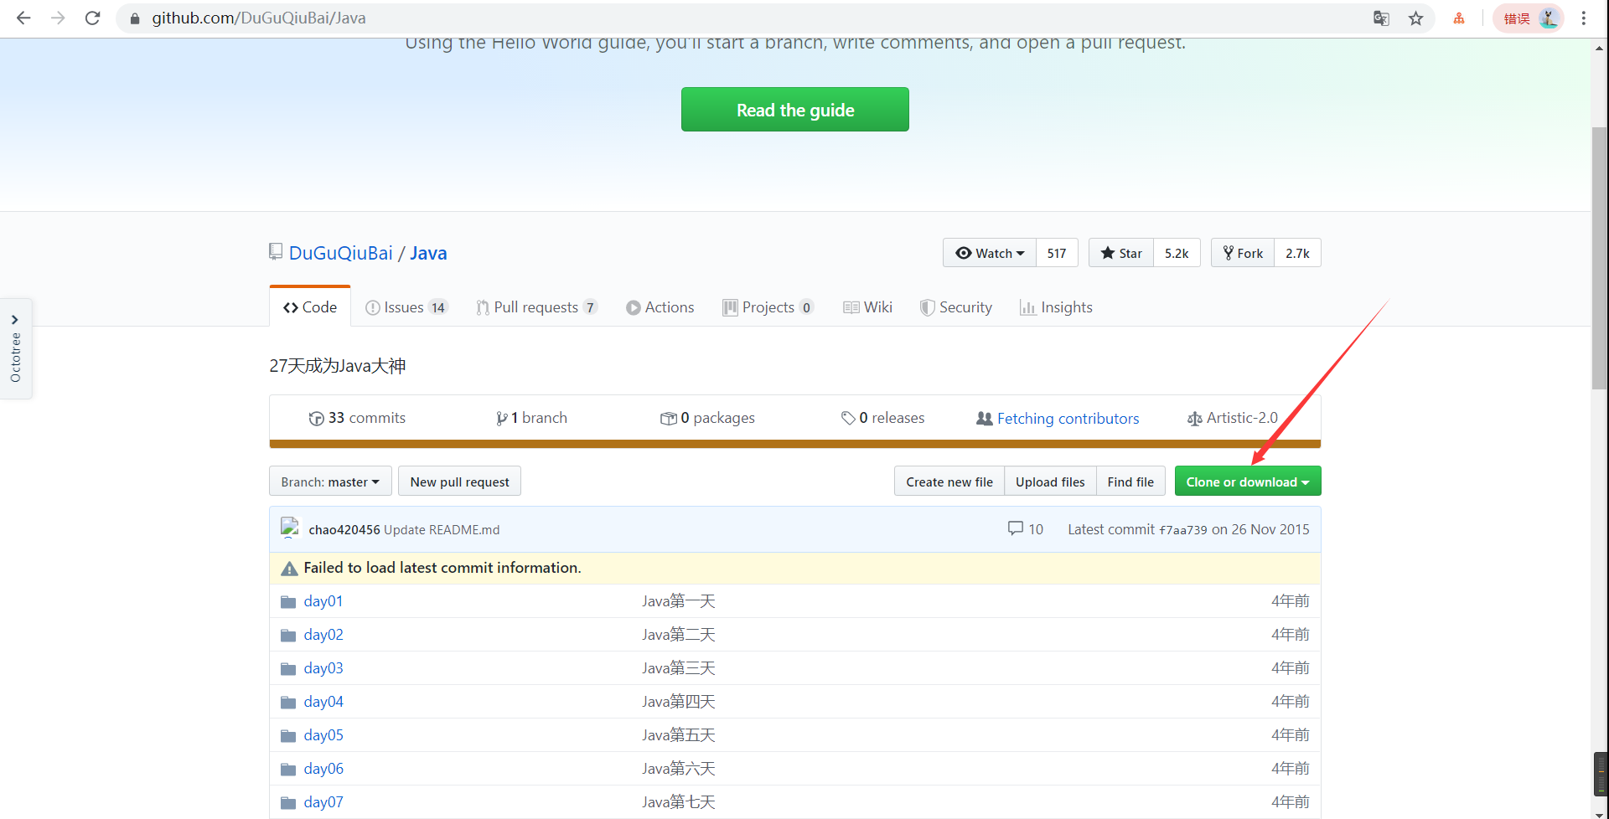Screen dimensions: 1609x819
Task: Click the page vertical scrollbar thumb
Action: pos(1599,258)
